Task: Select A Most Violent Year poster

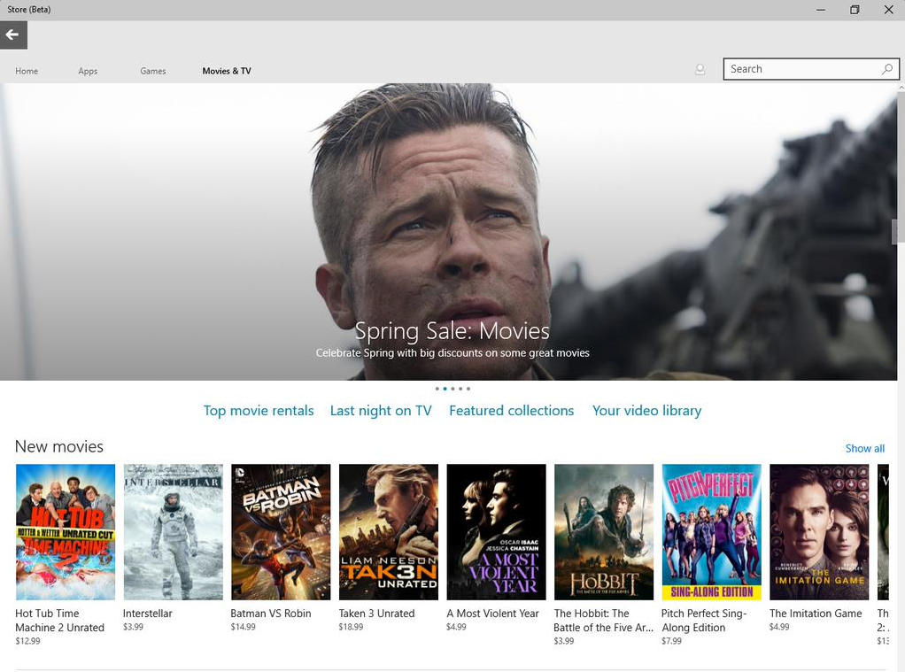Action: (x=497, y=532)
